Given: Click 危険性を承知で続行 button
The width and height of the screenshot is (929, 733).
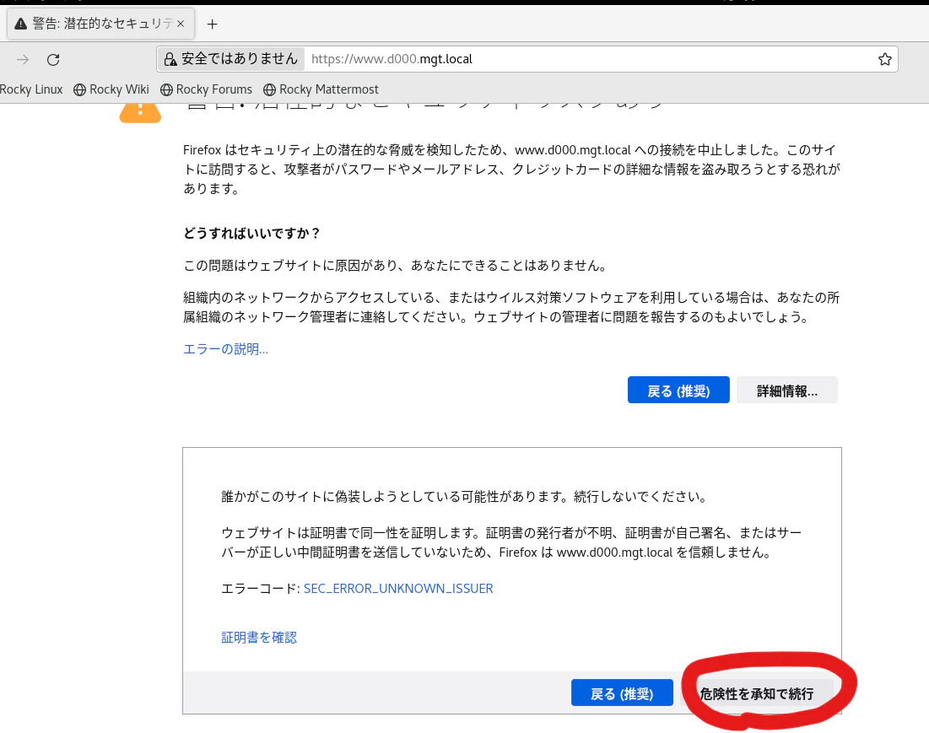Looking at the screenshot, I should [x=757, y=693].
